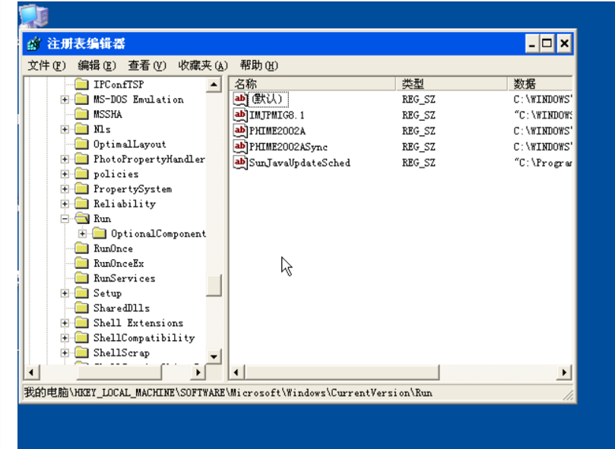The image size is (615, 449).
Task: Expand the ShellCompatibility key
Action: pyautogui.click(x=65, y=338)
